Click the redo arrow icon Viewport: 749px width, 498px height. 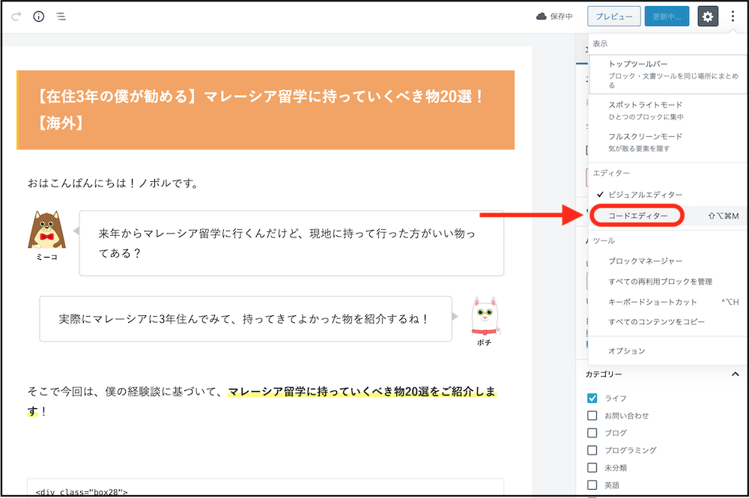[x=16, y=16]
